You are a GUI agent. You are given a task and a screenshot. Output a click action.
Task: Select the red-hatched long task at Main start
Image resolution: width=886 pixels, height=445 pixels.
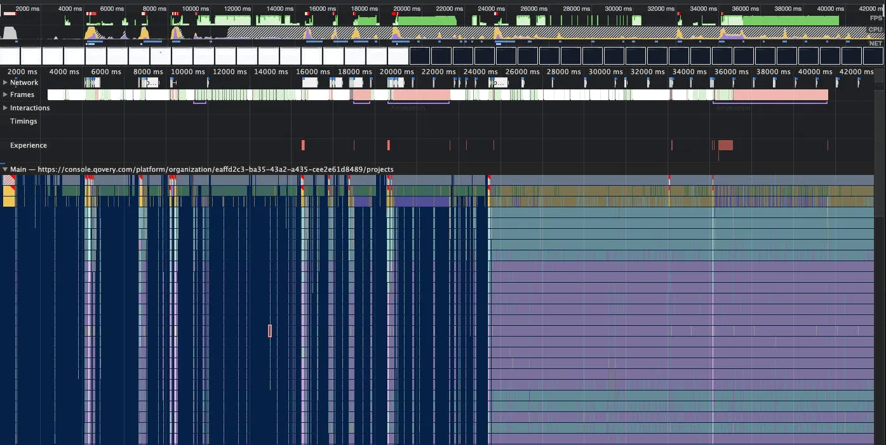(9, 181)
